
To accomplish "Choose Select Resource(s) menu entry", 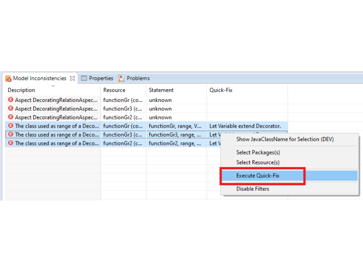I will (x=258, y=162).
